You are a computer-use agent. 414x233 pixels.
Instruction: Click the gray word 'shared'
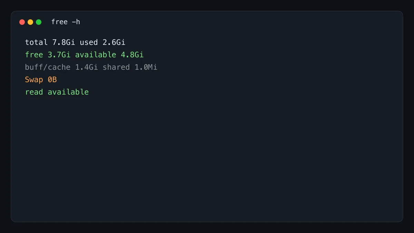[116, 67]
